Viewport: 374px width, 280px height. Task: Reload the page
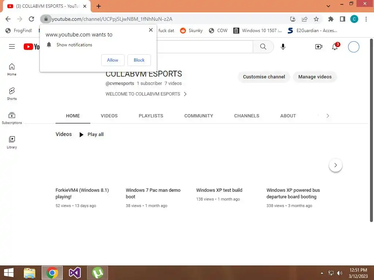tap(31, 19)
